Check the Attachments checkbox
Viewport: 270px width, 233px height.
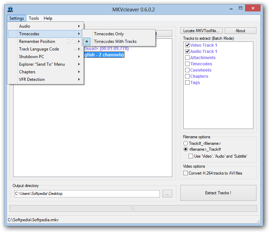point(187,57)
